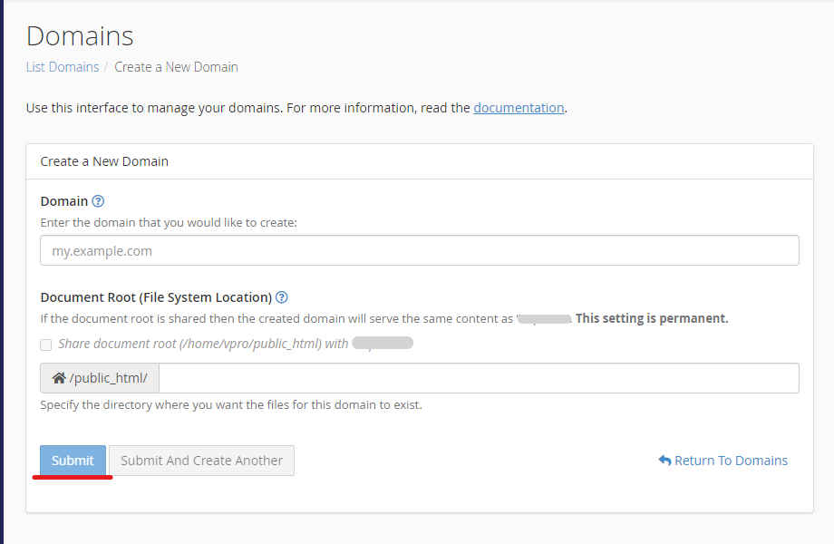
Task: Open the Document Root help icon
Action: click(282, 297)
